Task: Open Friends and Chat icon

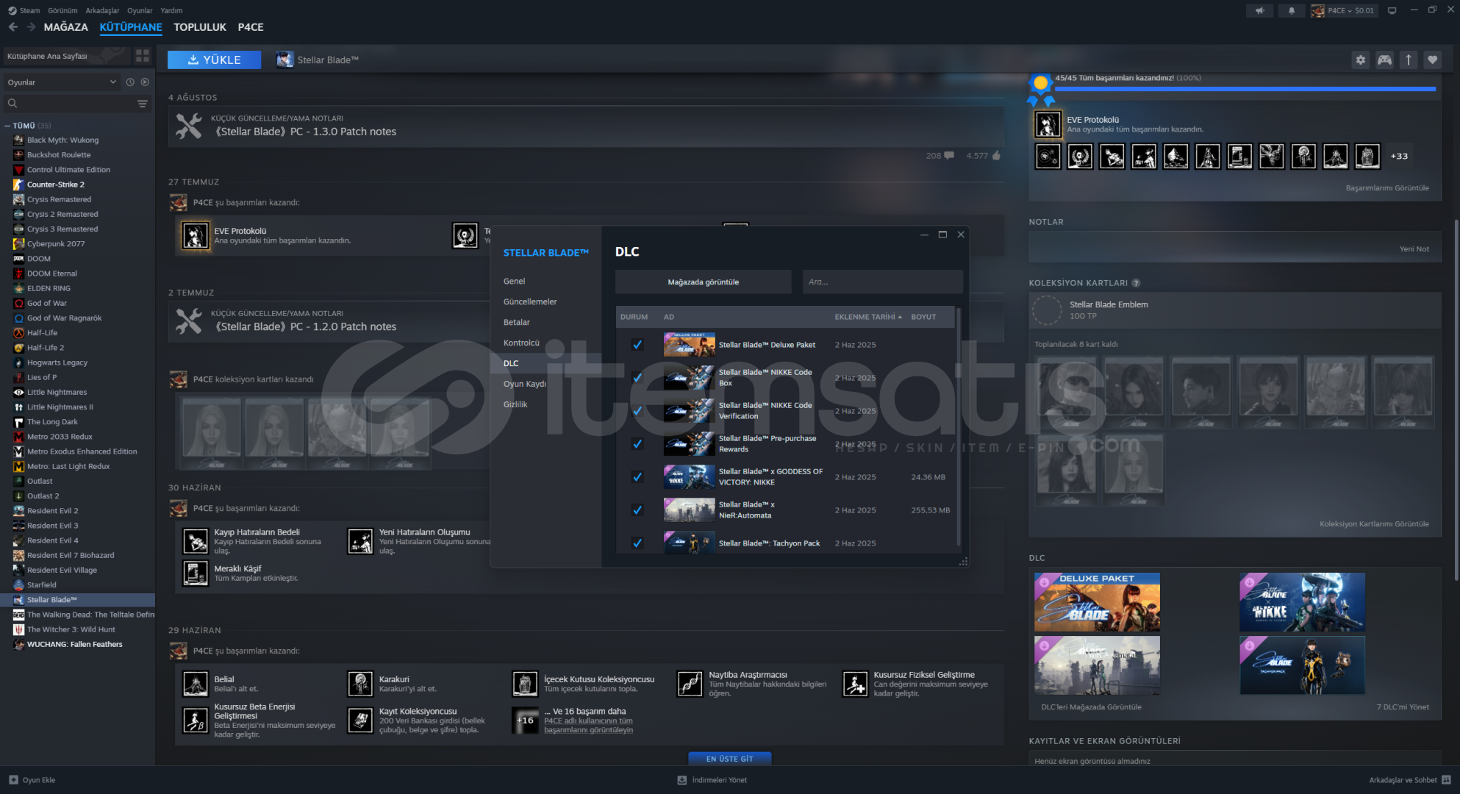Action: [x=1446, y=780]
